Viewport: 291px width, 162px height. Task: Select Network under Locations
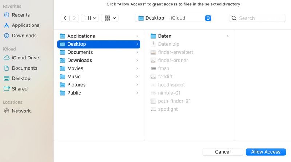21,111
